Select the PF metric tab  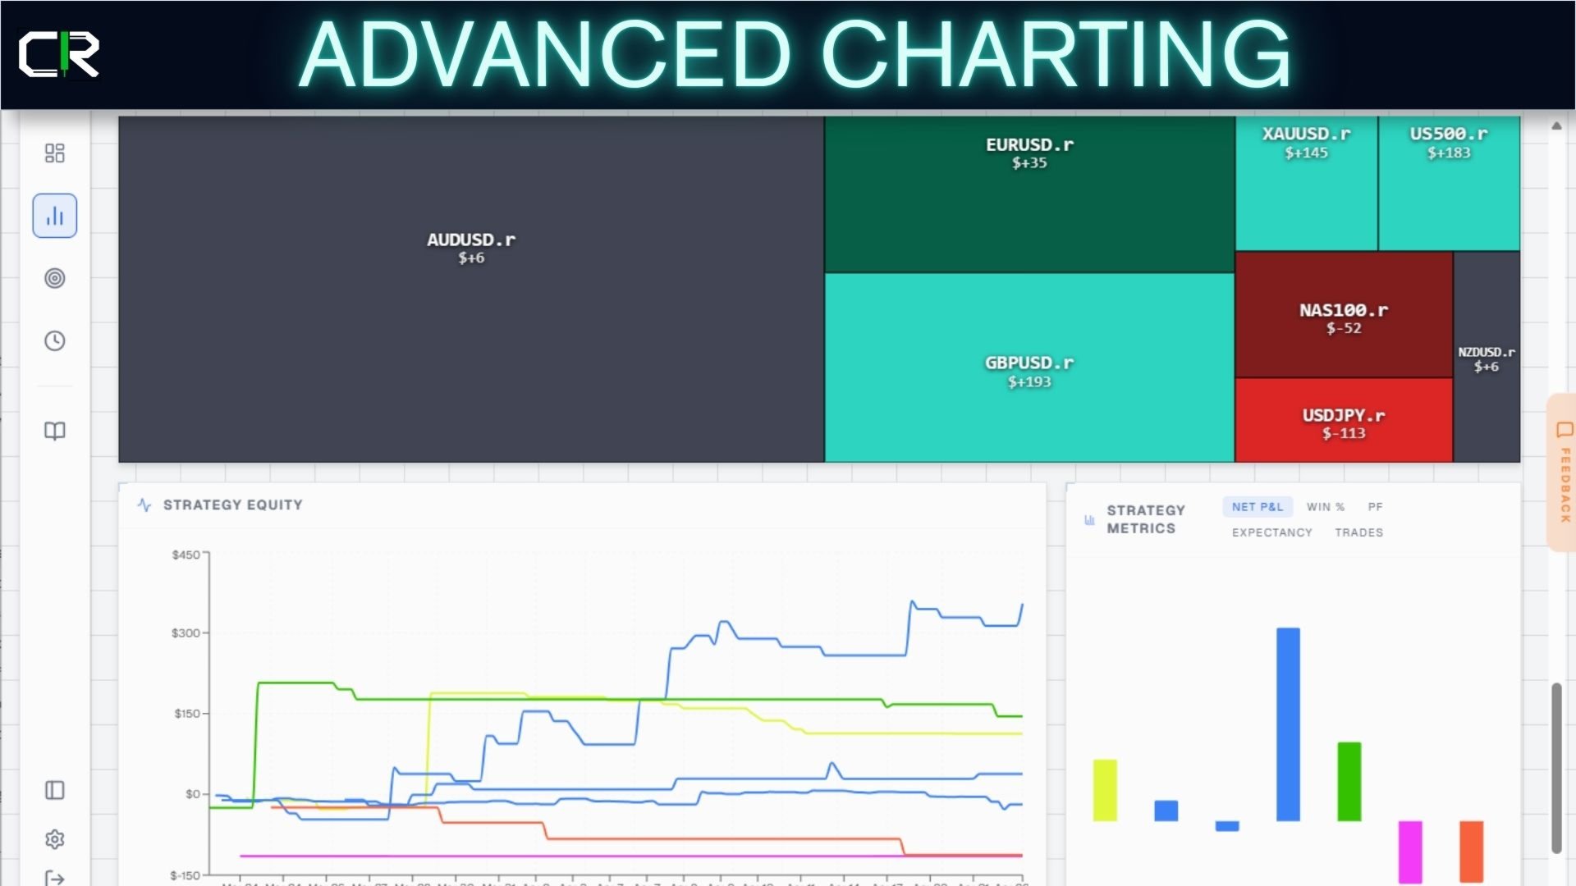1375,507
